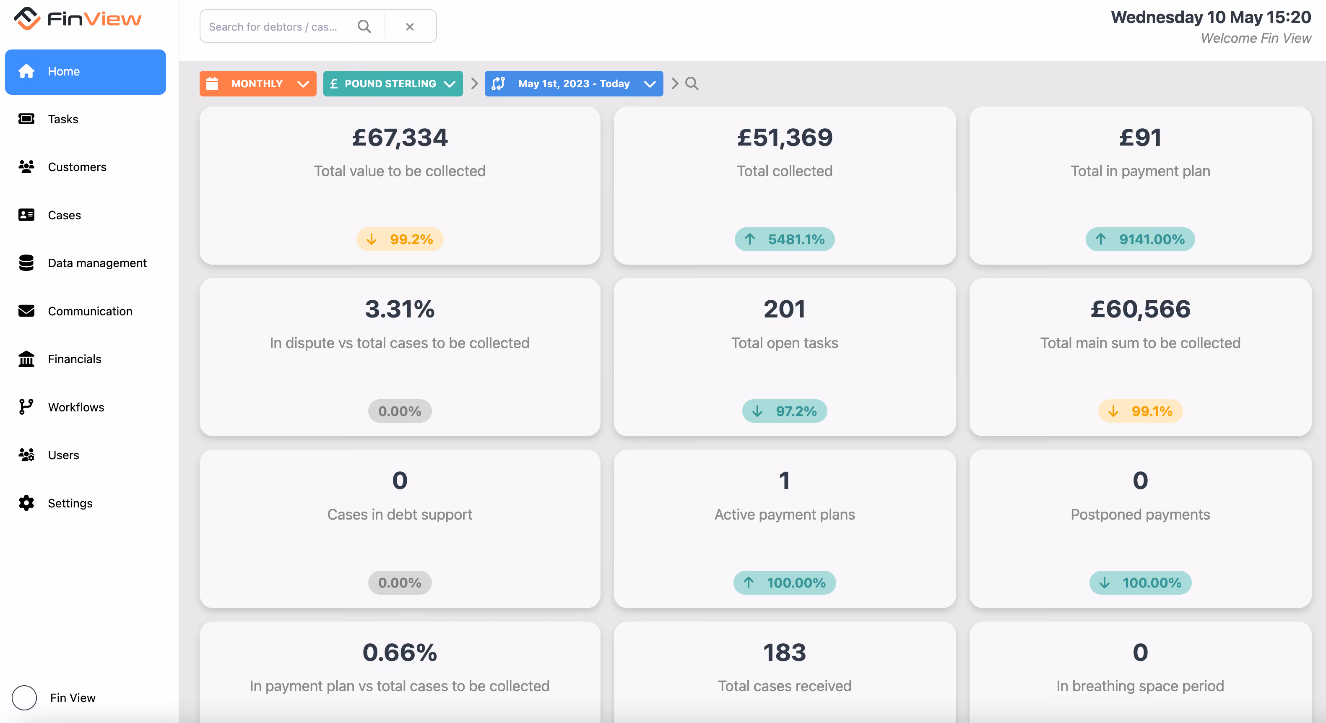Click the 183 total cases received value

pyautogui.click(x=785, y=653)
